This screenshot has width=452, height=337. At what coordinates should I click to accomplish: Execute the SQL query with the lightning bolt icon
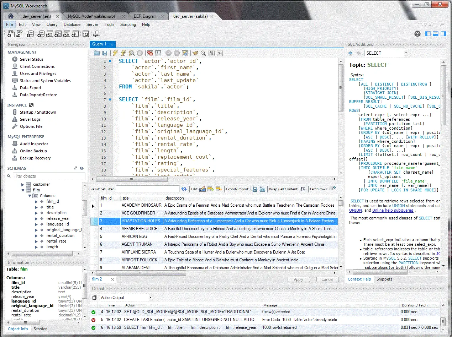(x=116, y=53)
